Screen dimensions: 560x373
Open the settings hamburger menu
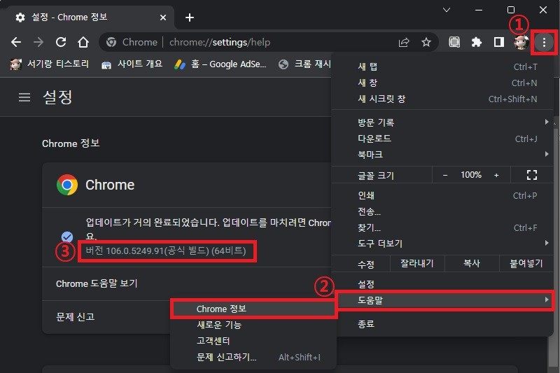click(24, 97)
